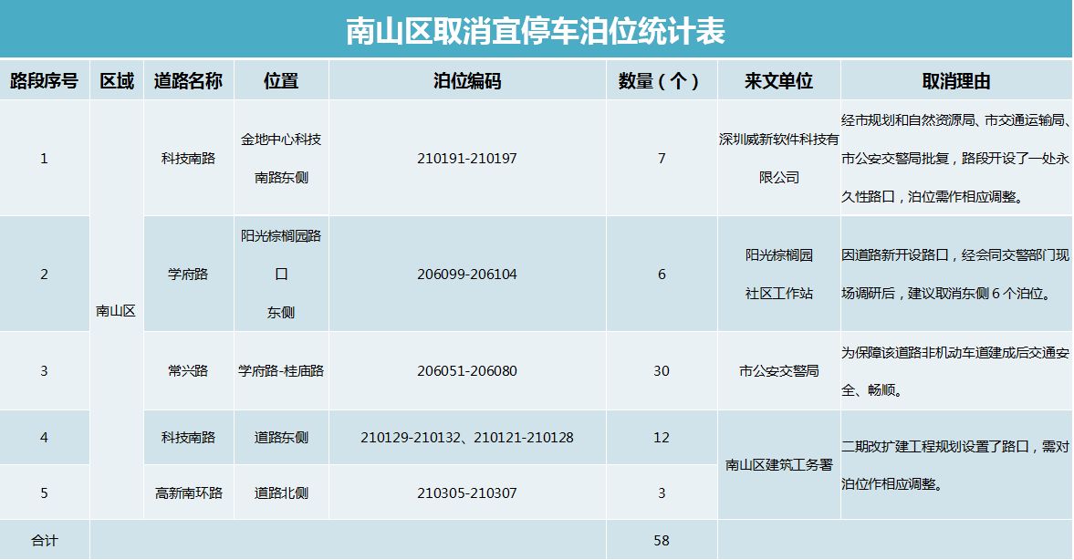Screen dimensions: 1074x560
Task: Click the 合计 total row label
Action: coord(44,541)
